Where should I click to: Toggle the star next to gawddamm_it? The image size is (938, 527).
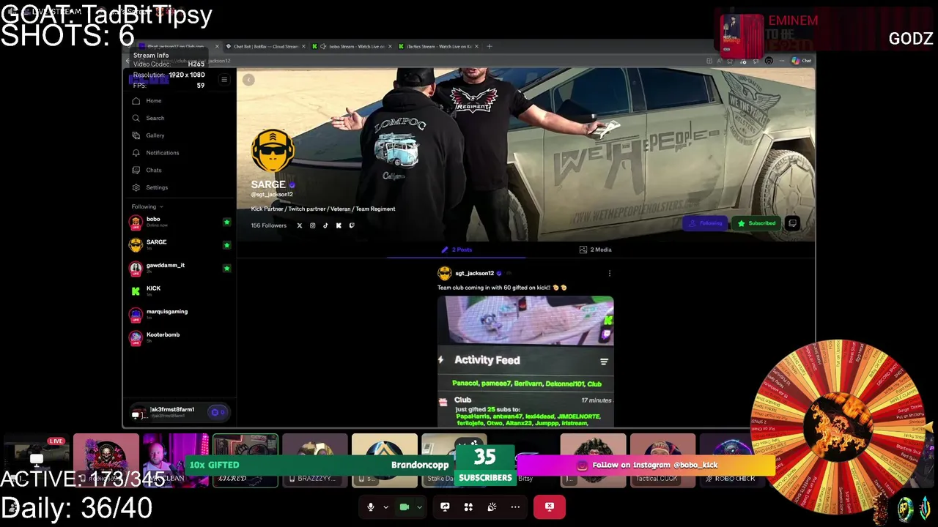pos(226,269)
